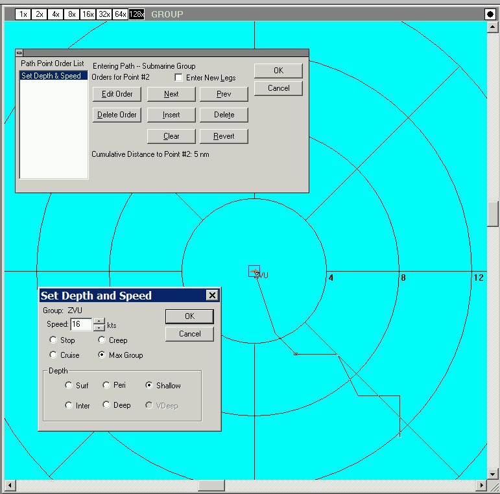Decrease speed with the down spinner arrow

(x=99, y=327)
